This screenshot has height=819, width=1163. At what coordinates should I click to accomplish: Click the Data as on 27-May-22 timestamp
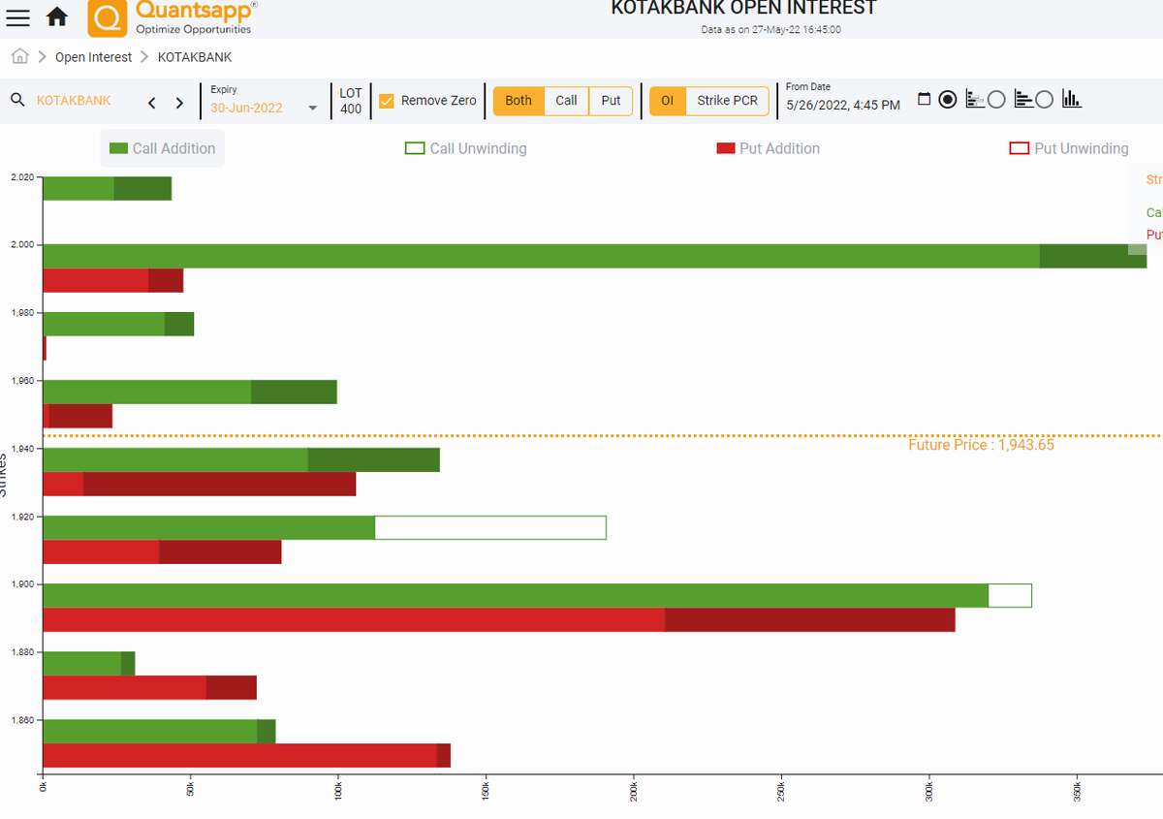[770, 29]
